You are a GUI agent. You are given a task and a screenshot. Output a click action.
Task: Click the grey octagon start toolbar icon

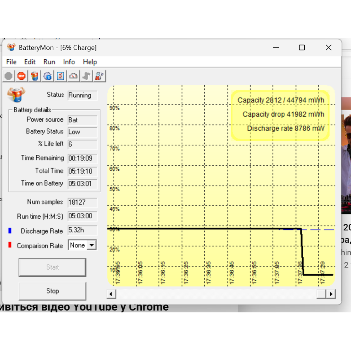coord(9,76)
